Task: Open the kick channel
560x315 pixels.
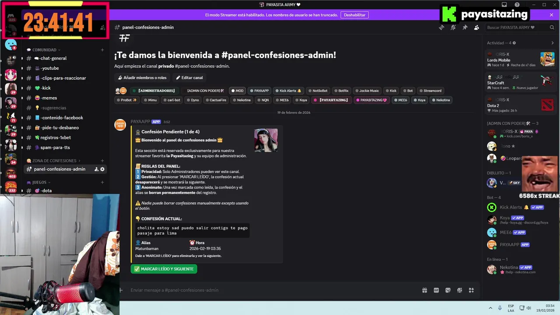Action: (65, 88)
